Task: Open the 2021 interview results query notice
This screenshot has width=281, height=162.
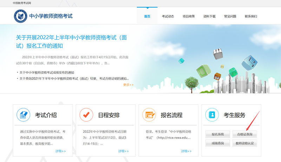Action: (74, 78)
